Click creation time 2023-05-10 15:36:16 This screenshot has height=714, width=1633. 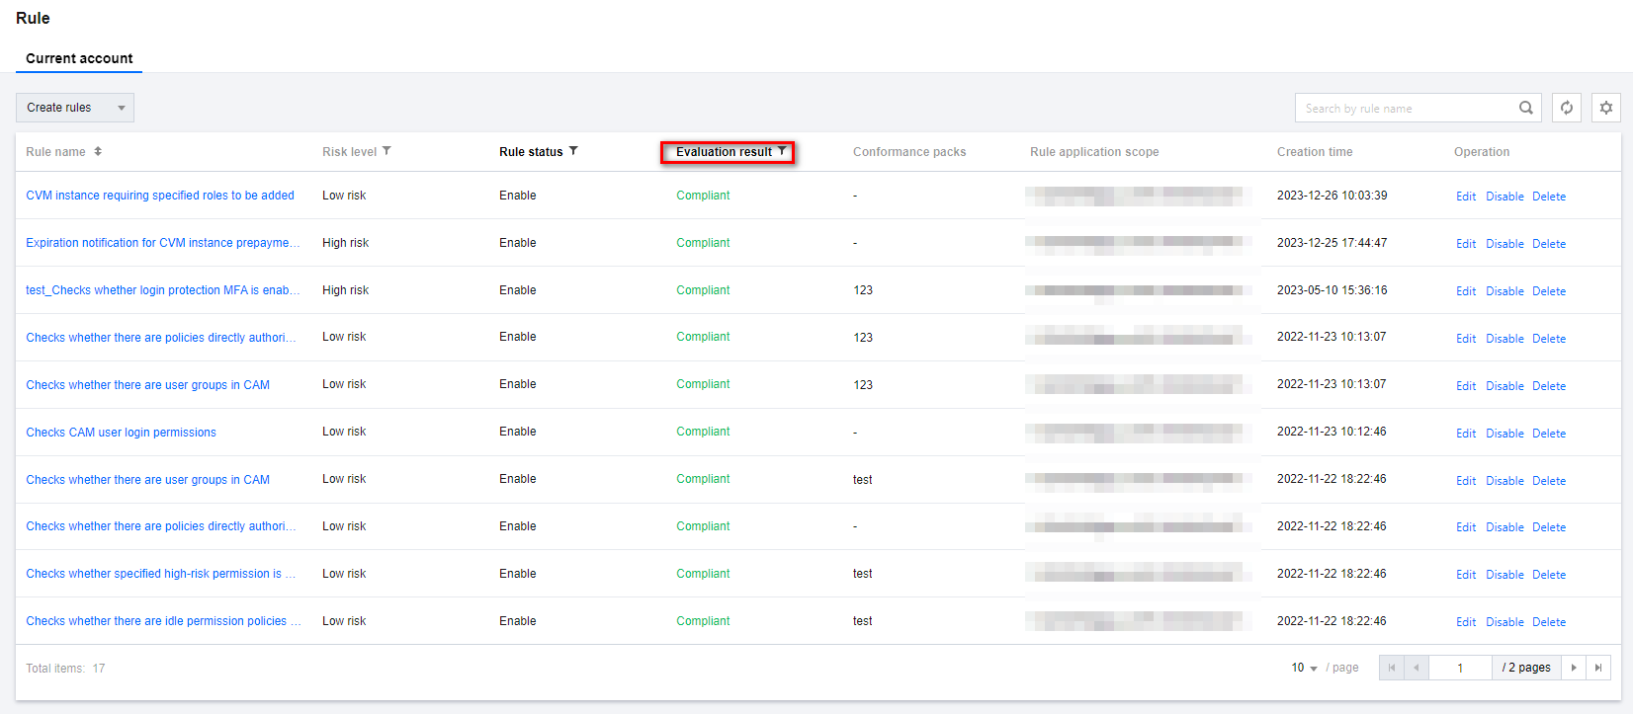pyautogui.click(x=1332, y=290)
